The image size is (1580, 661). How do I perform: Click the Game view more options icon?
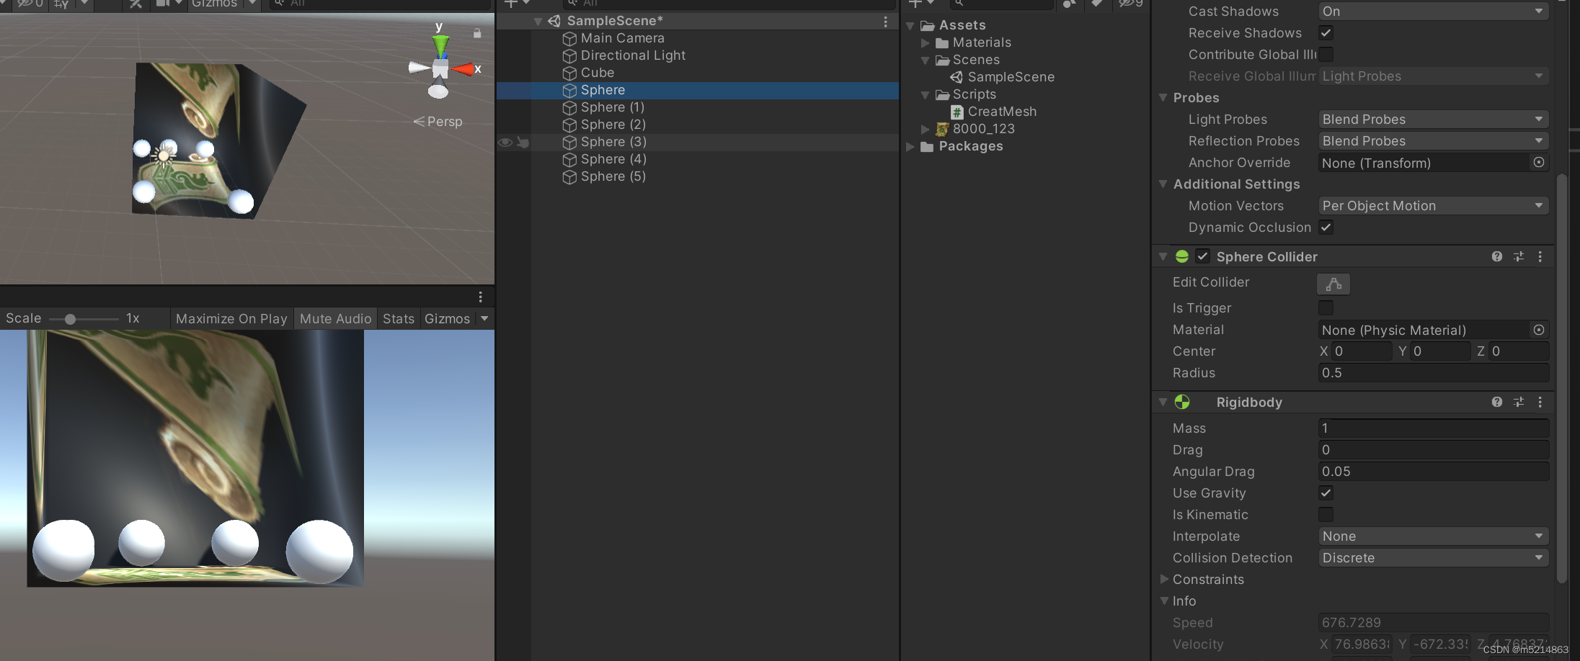(480, 297)
